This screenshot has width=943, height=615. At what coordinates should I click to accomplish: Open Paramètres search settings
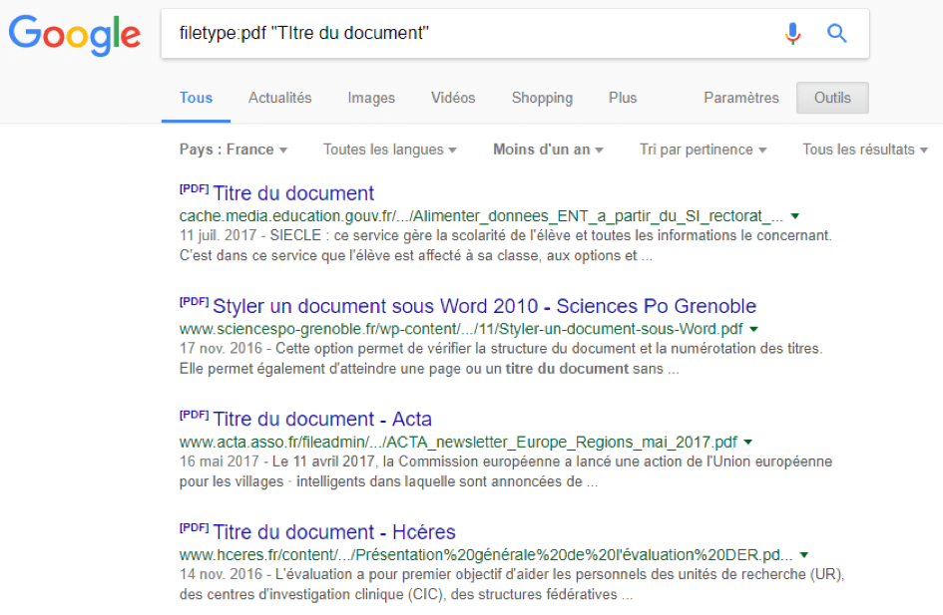740,98
